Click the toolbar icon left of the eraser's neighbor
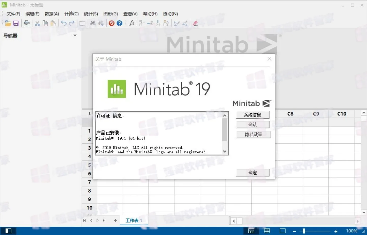 (177, 23)
